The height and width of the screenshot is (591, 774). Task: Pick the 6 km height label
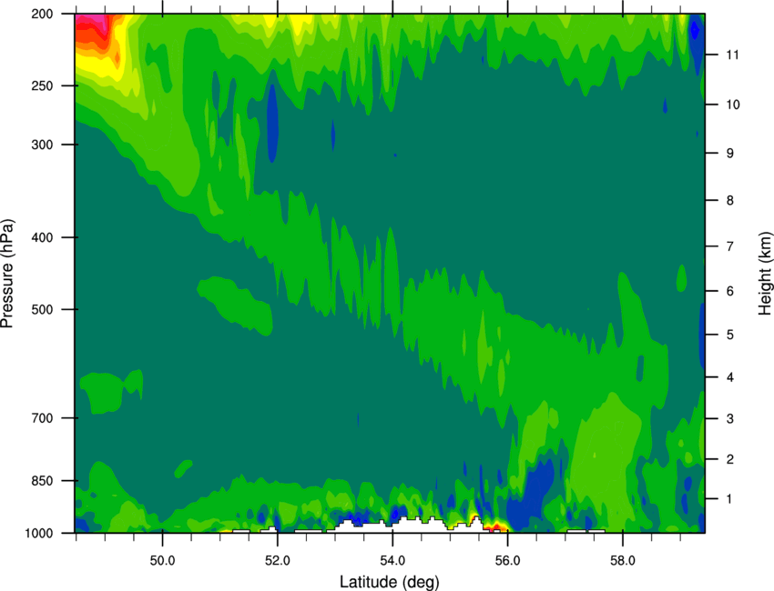[730, 291]
